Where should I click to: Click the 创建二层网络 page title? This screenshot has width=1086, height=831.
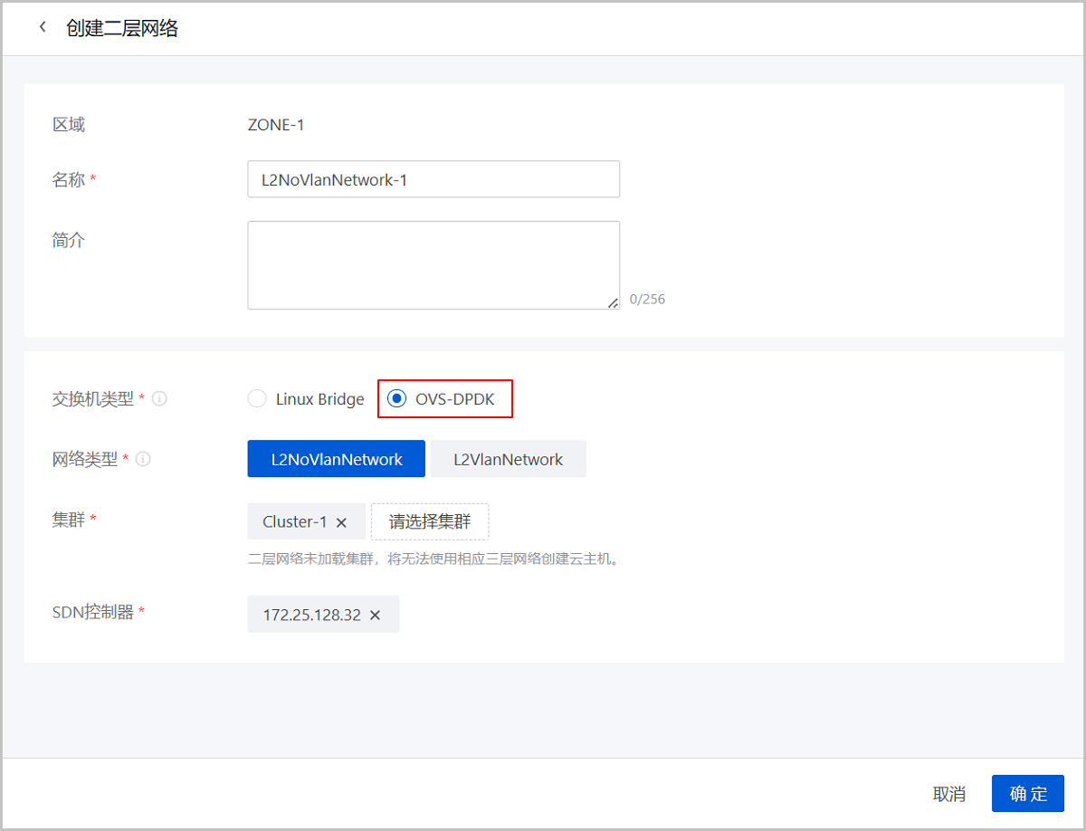click(x=122, y=28)
